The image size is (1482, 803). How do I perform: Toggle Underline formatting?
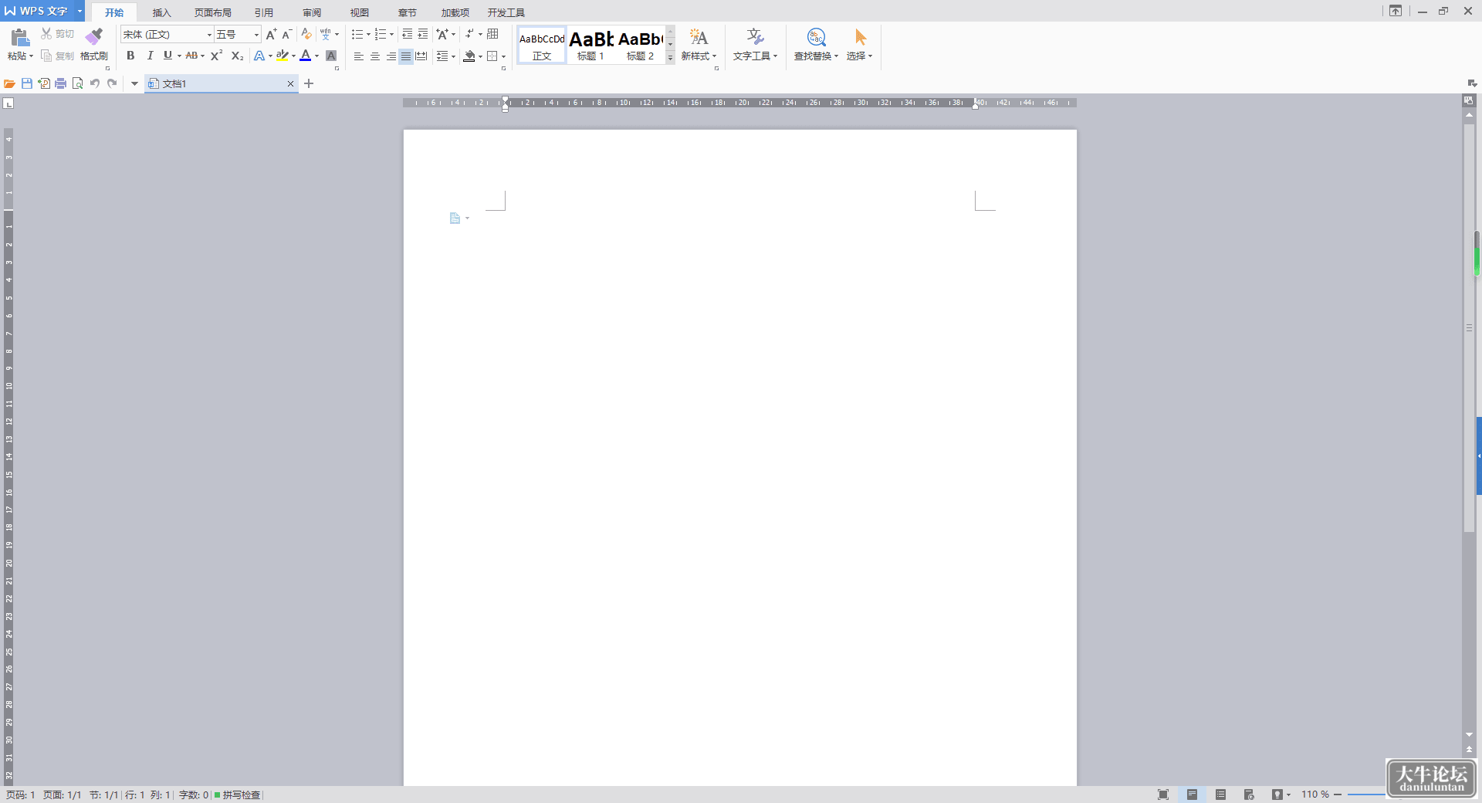pyautogui.click(x=167, y=56)
